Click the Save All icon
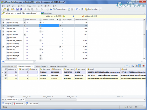147x110 pixels. [x=21, y=9]
